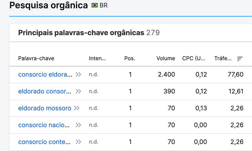
Task: Sort by the Volume column header
Action: (x=166, y=59)
